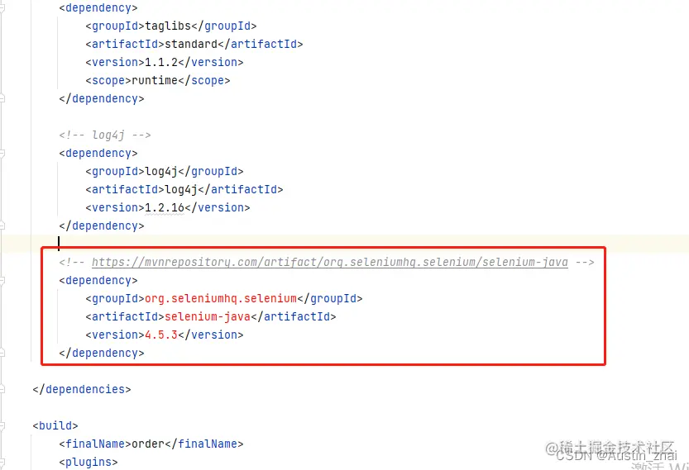This screenshot has height=470, width=689.
Task: Collapse the selenium-java dependency fold marker
Action: (x=2, y=280)
